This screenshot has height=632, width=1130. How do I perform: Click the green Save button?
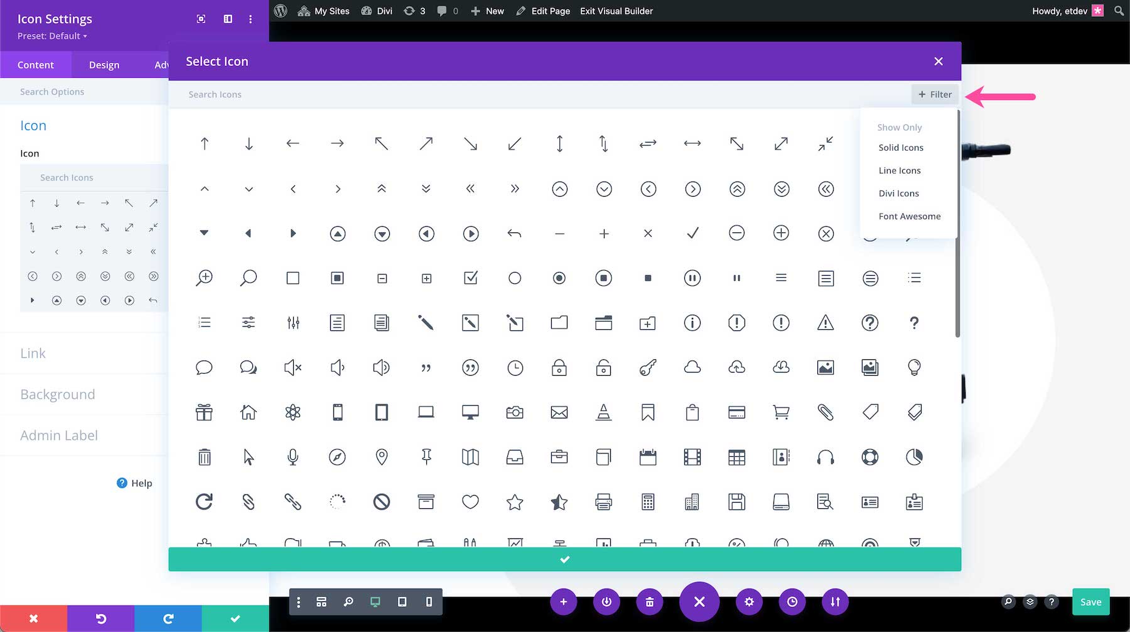pos(1090,601)
